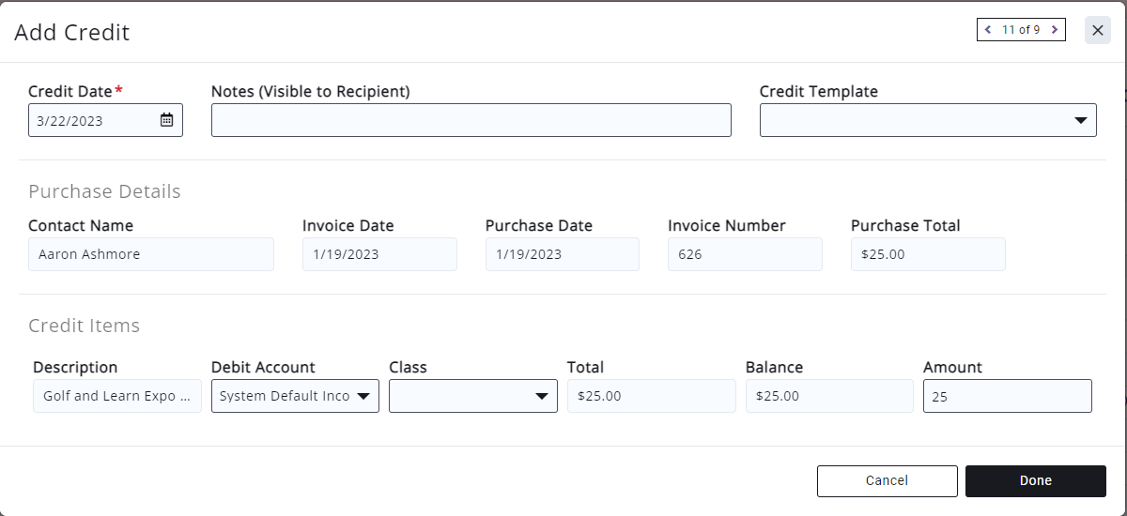Click the Purchase Date field
Image resolution: width=1127 pixels, height=516 pixels.
coord(562,254)
